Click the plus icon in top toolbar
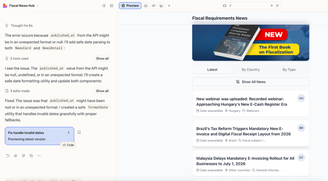Viewport: 328px width, 181px height. pos(169,6)
